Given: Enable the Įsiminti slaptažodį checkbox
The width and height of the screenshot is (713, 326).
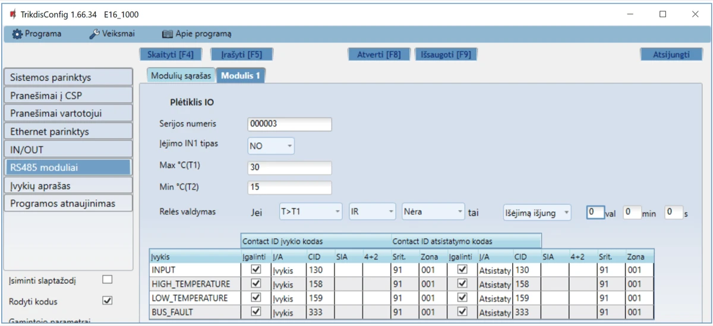Looking at the screenshot, I should pos(107,280).
